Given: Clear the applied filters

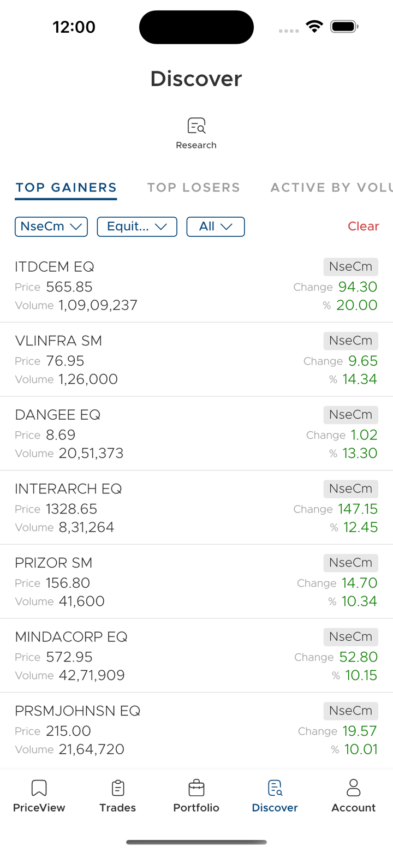Looking at the screenshot, I should [x=363, y=227].
